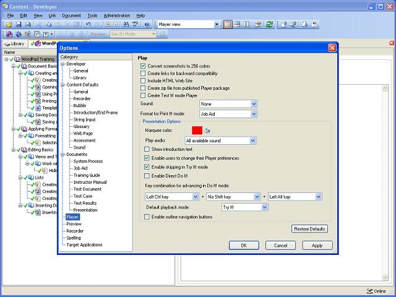Click the New Section icon in second toolbar

(19, 34)
